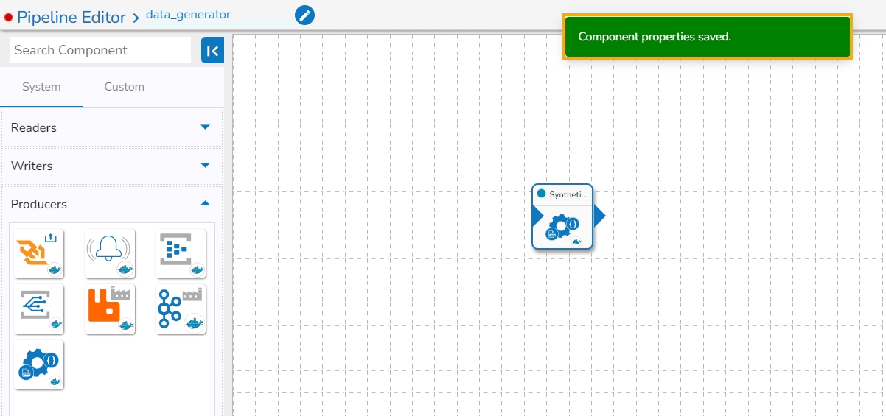The image size is (886, 416).
Task: Select the orange RabbitMQ producer component
Action: 110,309
